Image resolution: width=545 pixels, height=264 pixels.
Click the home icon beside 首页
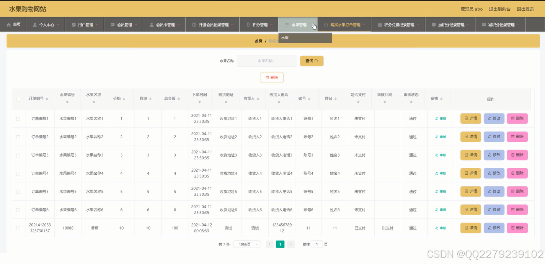pyautogui.click(x=8, y=24)
